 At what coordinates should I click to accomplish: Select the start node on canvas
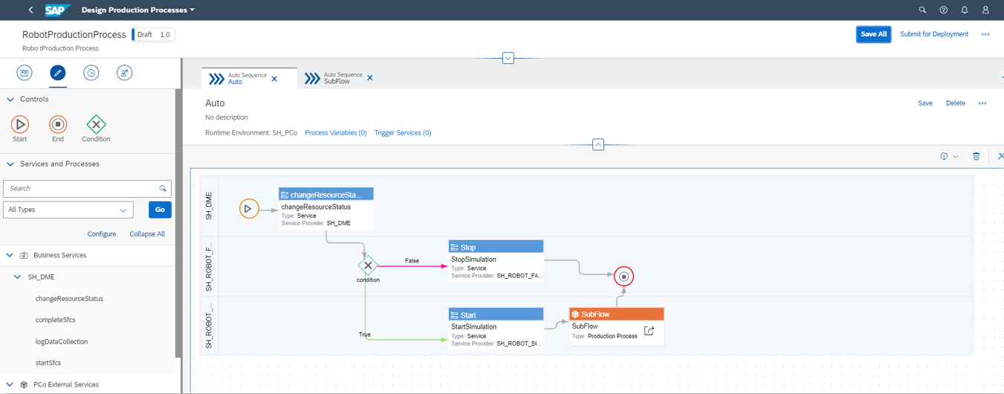tap(248, 209)
